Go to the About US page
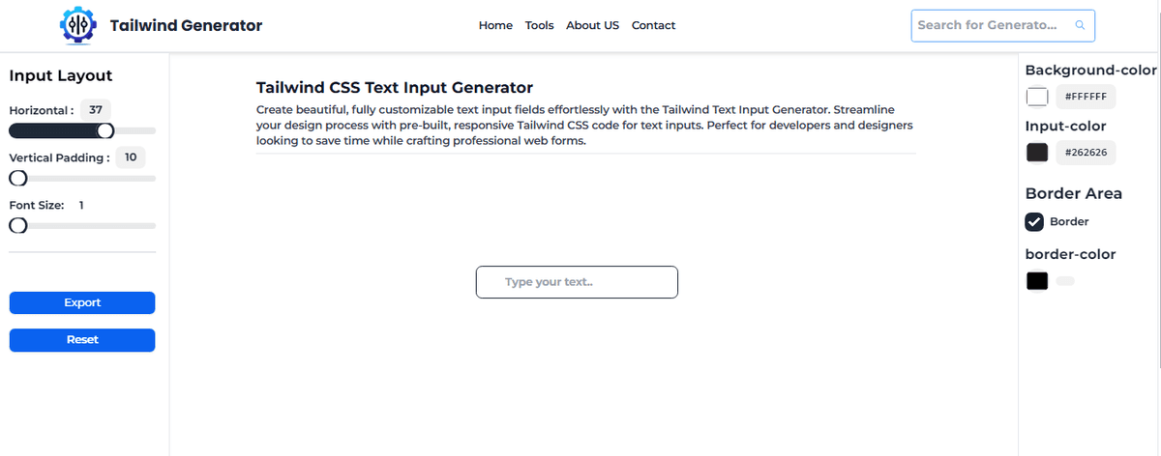This screenshot has width=1161, height=456. (592, 25)
